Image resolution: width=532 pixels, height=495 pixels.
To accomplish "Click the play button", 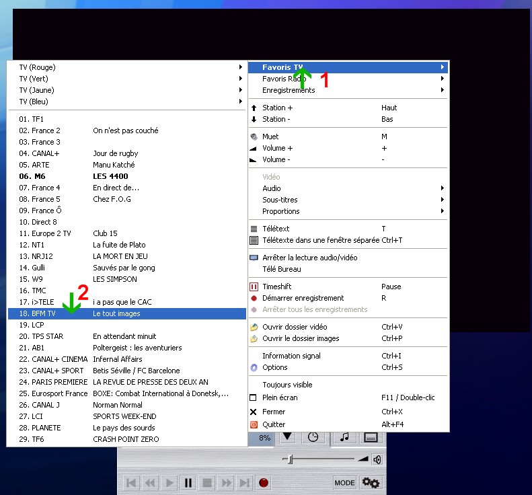I will pos(169,483).
